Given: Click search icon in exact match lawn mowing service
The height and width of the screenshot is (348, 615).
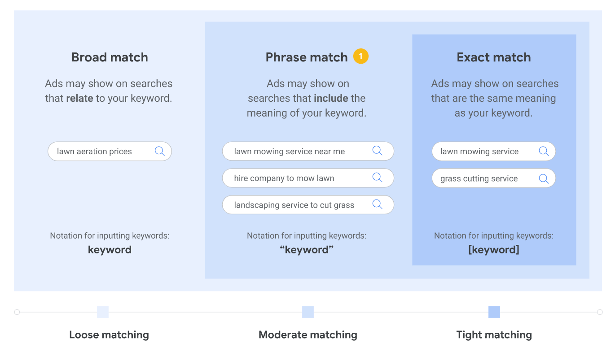Looking at the screenshot, I should point(543,151).
